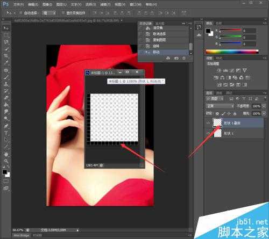Open the layer blend mode dropdown
The width and height of the screenshot is (269, 239).
tap(220, 106)
